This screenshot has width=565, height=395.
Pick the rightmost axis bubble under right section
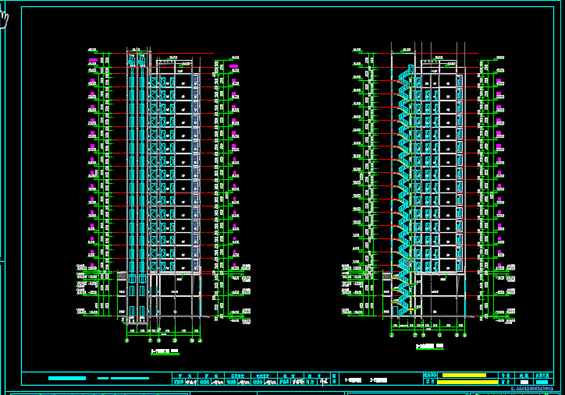464,335
